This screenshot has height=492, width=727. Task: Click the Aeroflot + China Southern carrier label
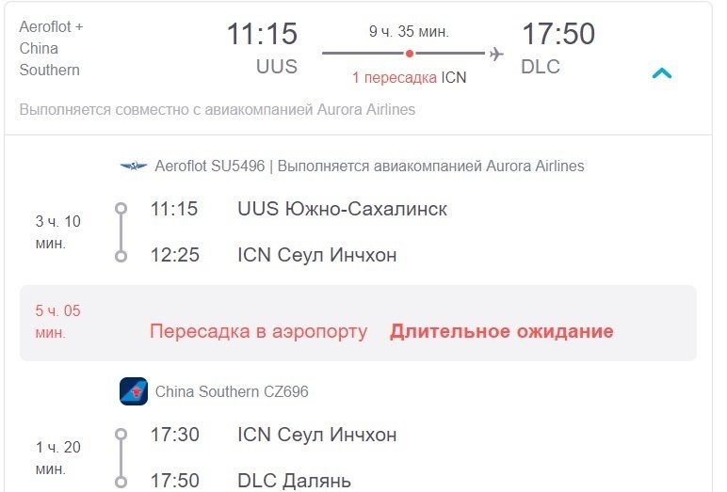click(51, 48)
